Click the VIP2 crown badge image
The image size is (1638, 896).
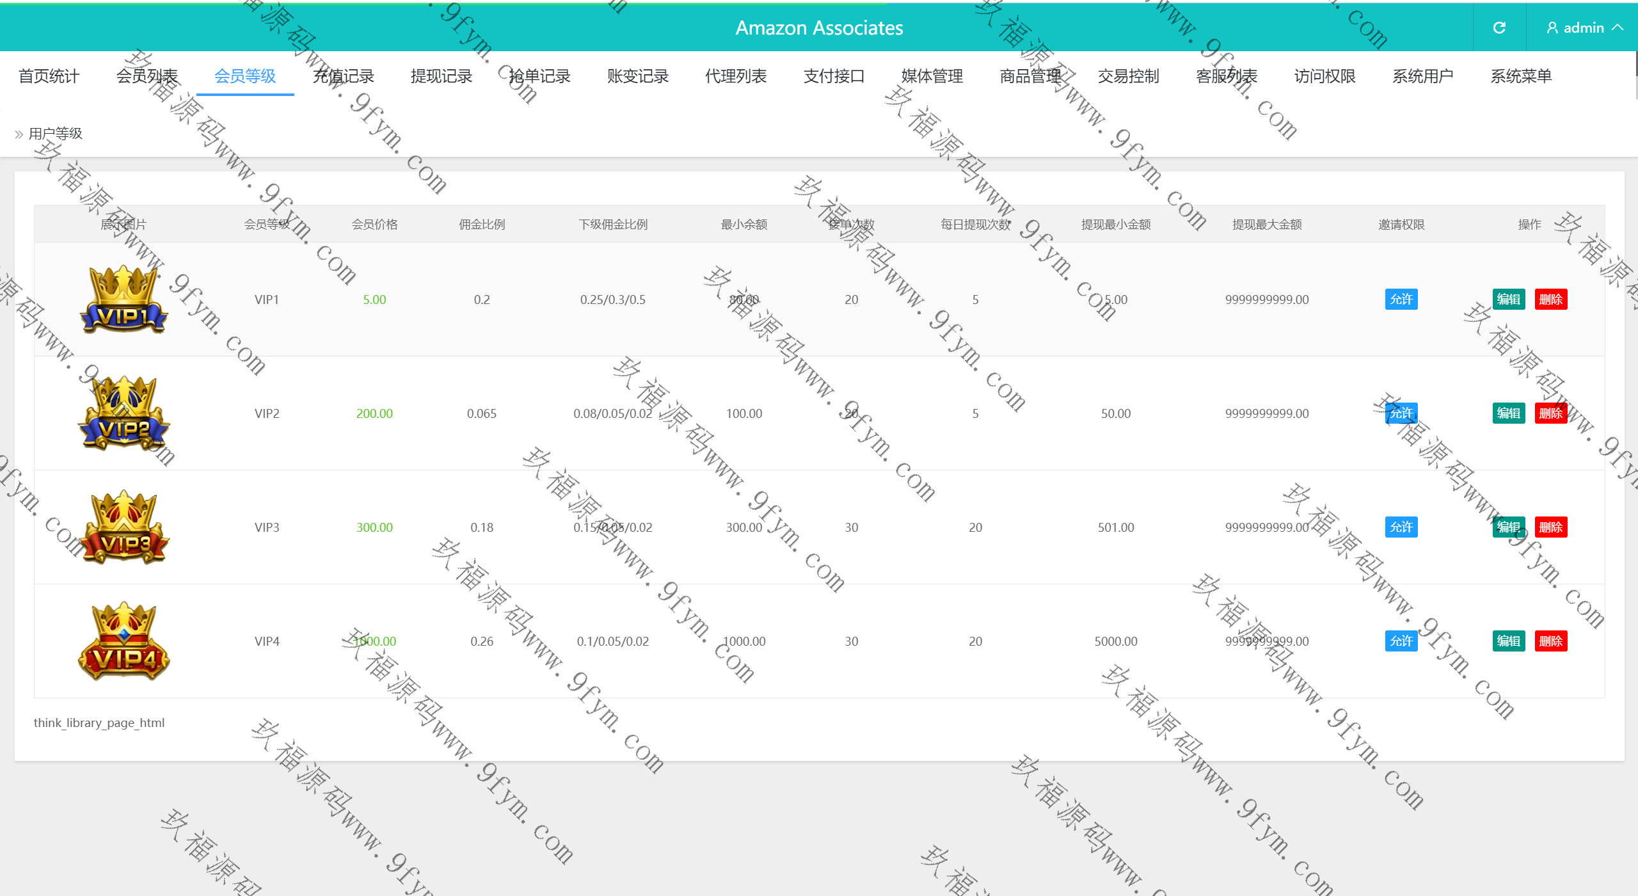[x=123, y=413]
